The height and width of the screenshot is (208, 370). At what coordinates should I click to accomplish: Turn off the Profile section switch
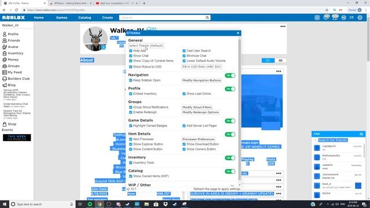click(230, 89)
